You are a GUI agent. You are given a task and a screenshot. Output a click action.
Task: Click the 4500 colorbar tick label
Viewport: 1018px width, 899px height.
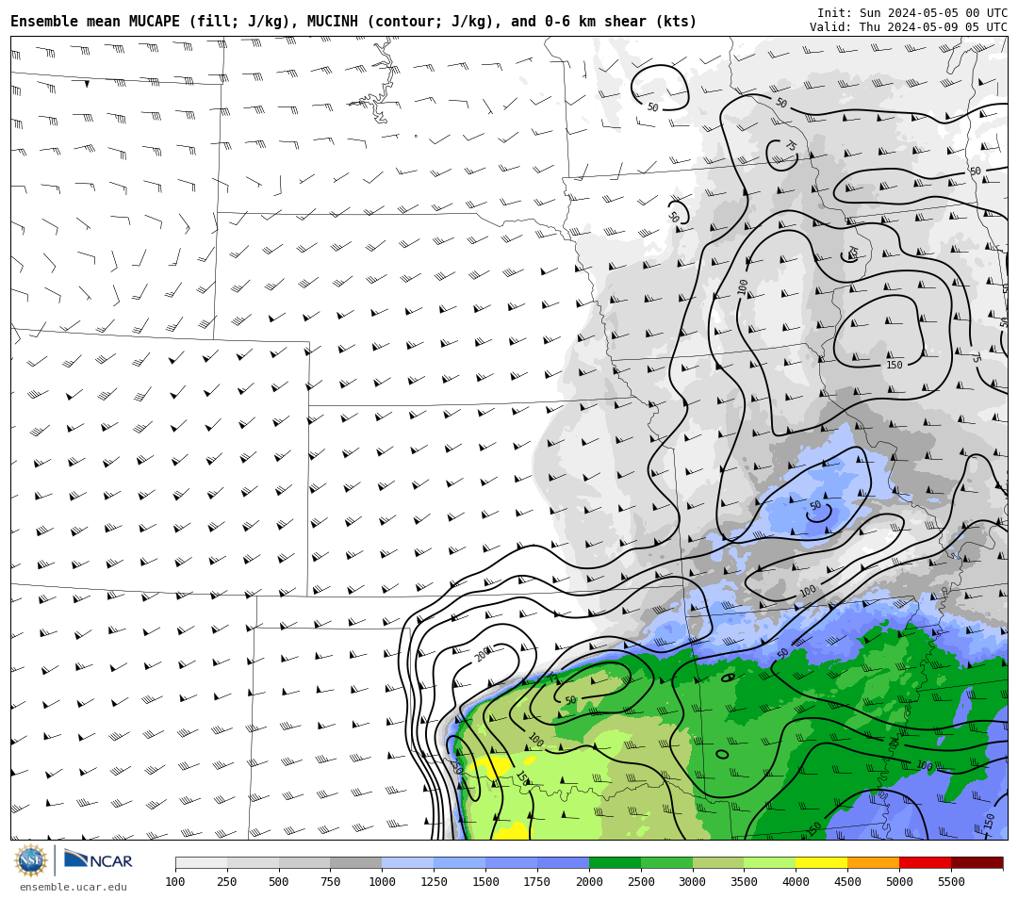pyautogui.click(x=847, y=881)
